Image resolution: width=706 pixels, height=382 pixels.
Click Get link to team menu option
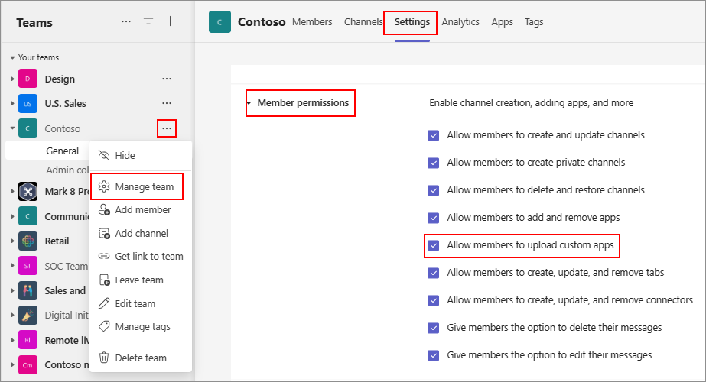tap(148, 256)
